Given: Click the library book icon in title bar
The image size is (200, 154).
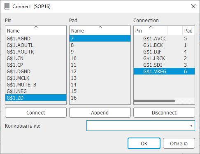Looking at the screenshot, I should 7,7.
